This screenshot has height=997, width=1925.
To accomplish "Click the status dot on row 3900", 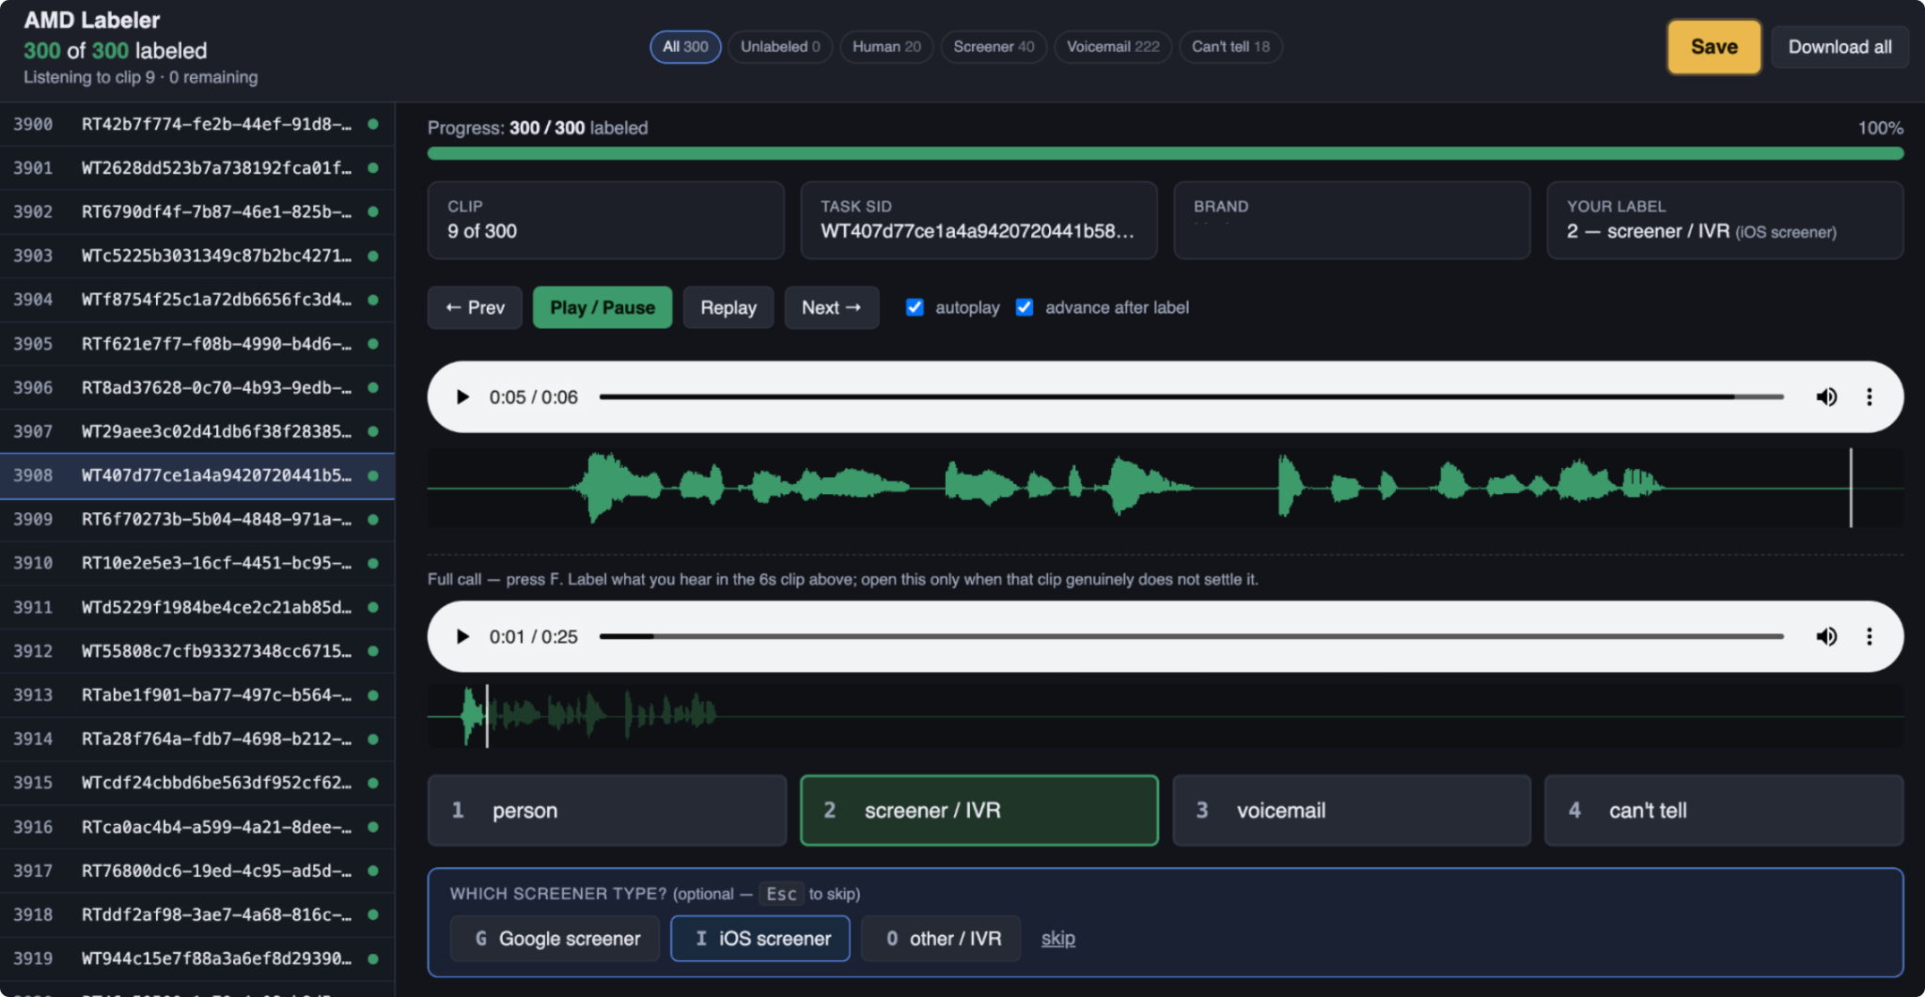I will [x=373, y=124].
